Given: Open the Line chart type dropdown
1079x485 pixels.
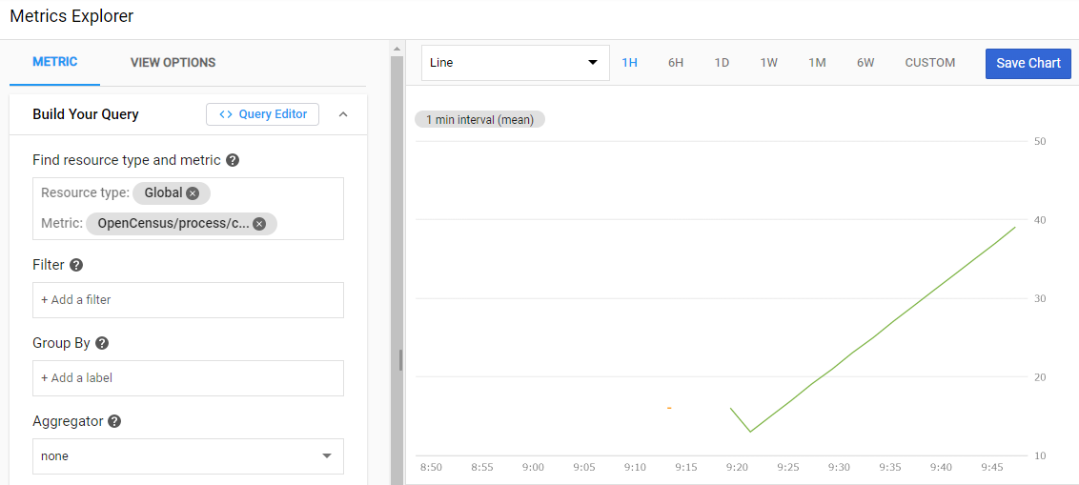Looking at the screenshot, I should (x=516, y=63).
